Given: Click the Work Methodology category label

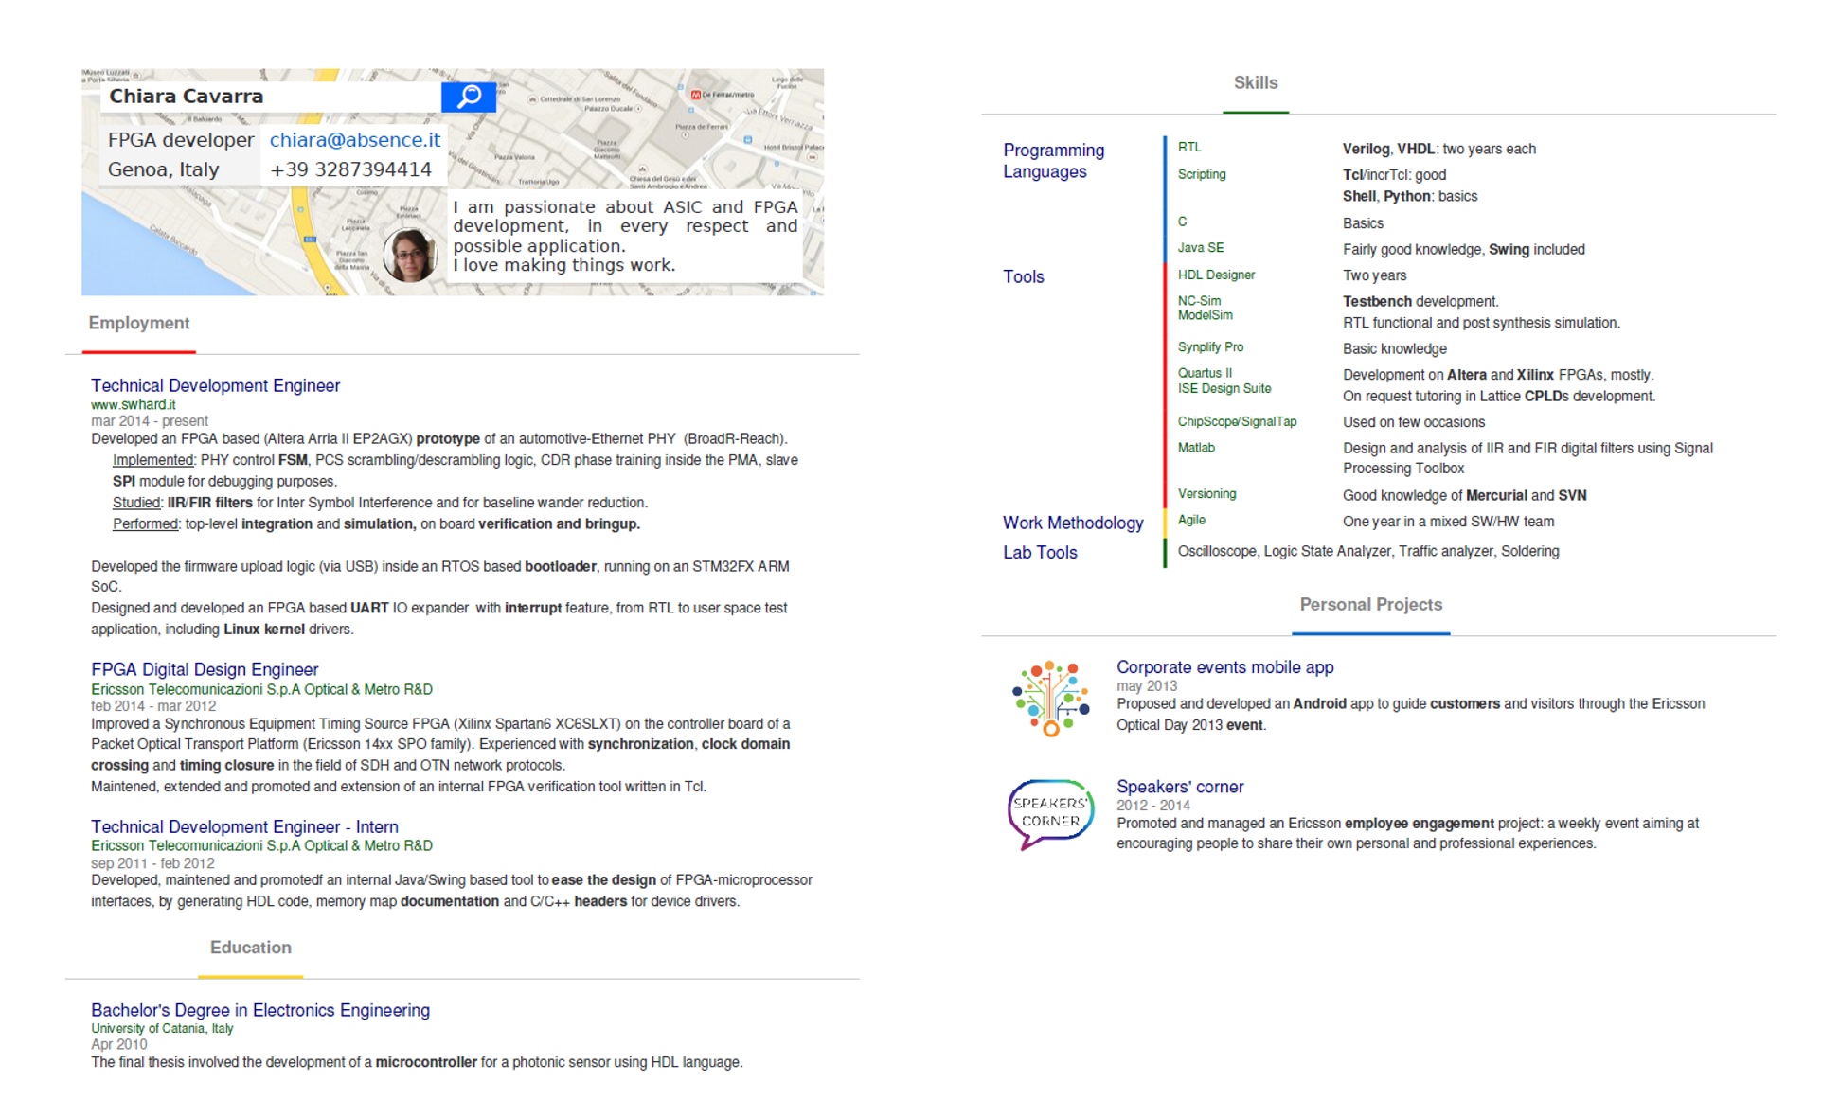Looking at the screenshot, I should pyautogui.click(x=1073, y=523).
